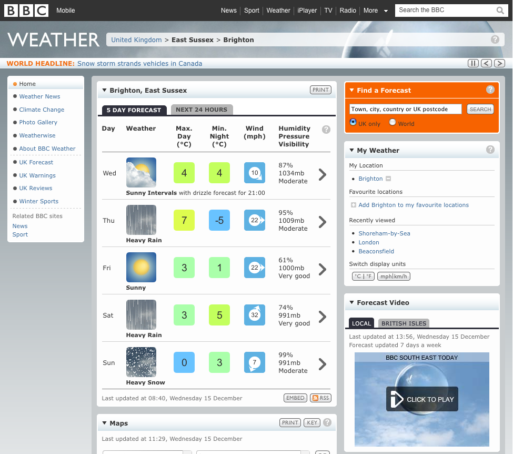Image resolution: width=513 pixels, height=454 pixels.
Task: Collapse the My Weather panel
Action: tap(351, 150)
